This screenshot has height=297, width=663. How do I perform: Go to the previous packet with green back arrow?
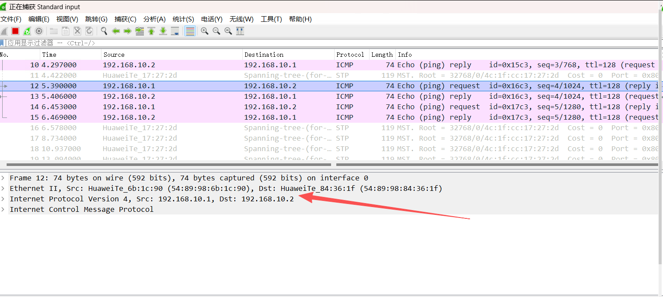pos(115,31)
